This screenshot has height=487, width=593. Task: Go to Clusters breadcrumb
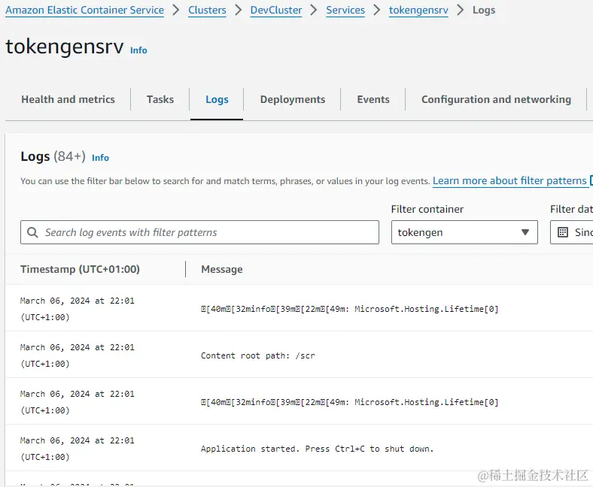pyautogui.click(x=207, y=11)
